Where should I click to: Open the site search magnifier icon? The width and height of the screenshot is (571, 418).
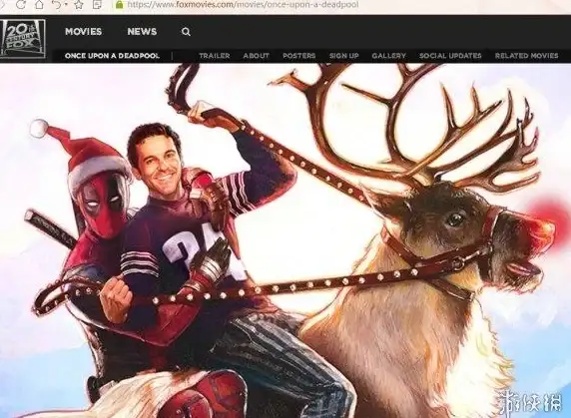point(186,32)
